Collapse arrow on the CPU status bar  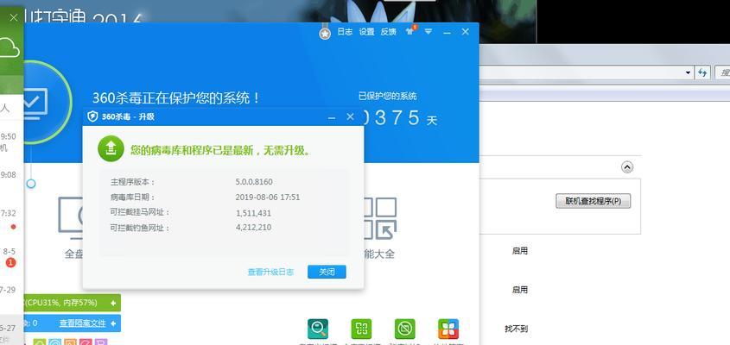pyautogui.click(x=113, y=303)
